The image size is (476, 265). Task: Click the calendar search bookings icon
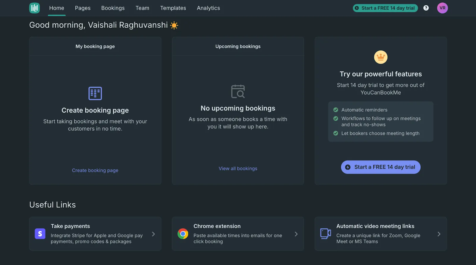pos(238,91)
